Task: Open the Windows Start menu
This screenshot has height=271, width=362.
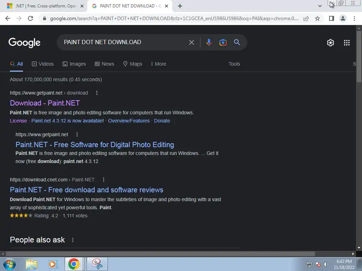Action: pyautogui.click(x=9, y=264)
